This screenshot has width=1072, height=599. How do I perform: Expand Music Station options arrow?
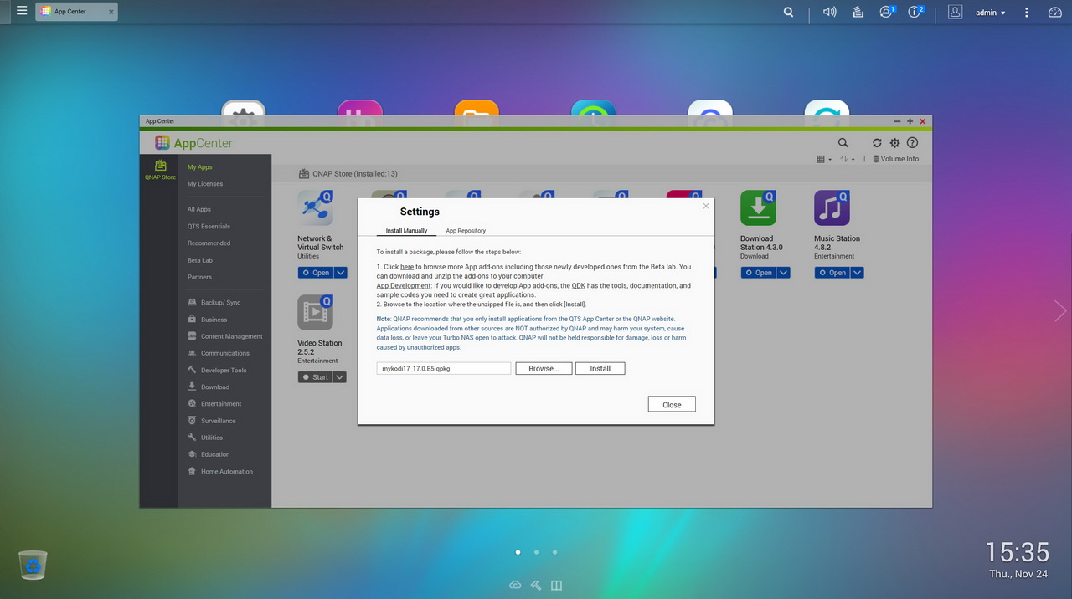tap(857, 273)
